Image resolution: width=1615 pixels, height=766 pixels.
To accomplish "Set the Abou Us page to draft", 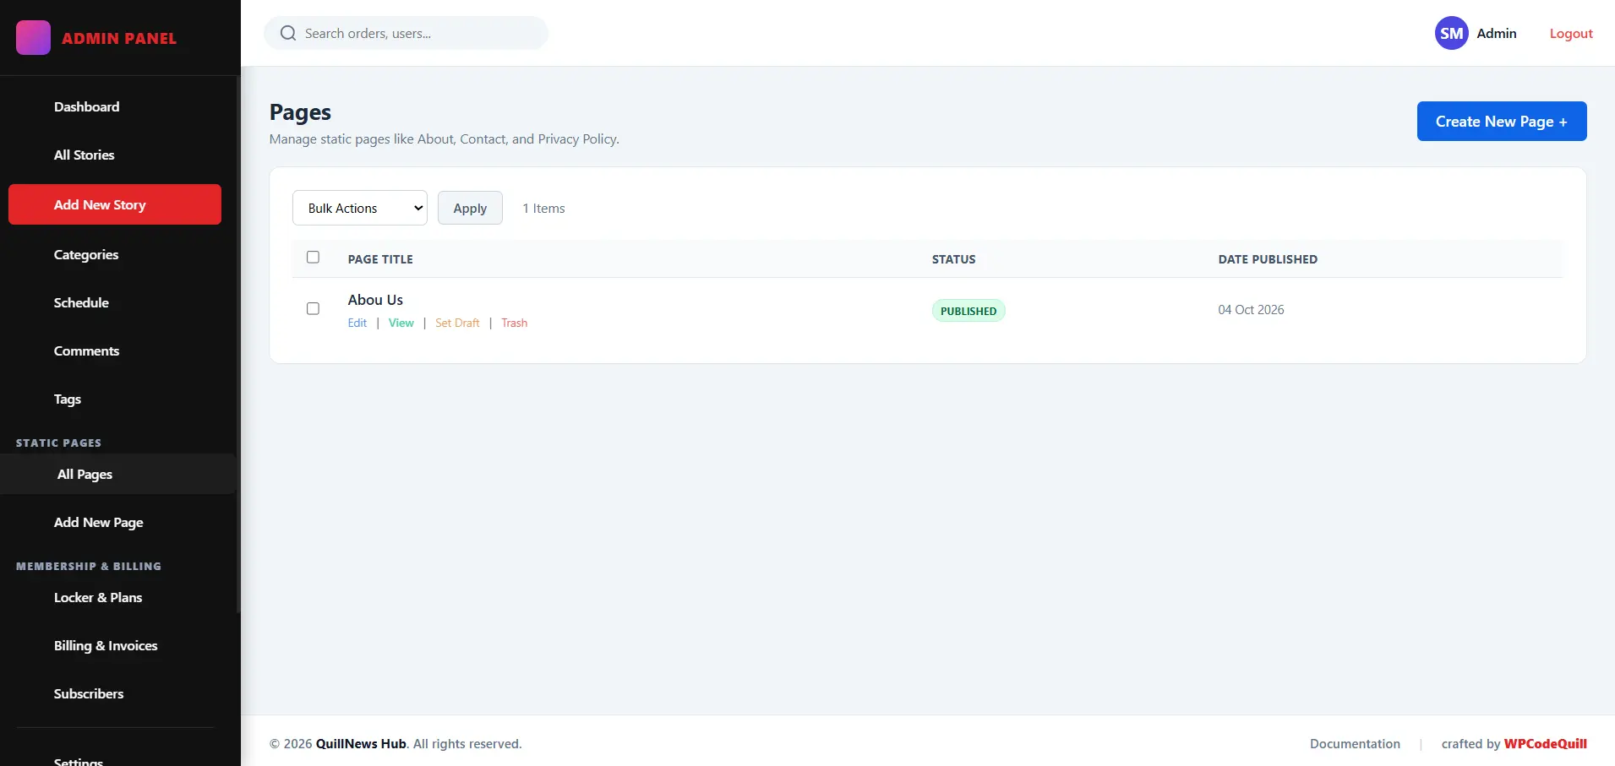I will point(457,323).
